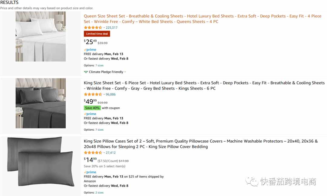View the 7 sizes option for the Queen sheets
Viewport: 327px width, 196px height.
point(99,65)
